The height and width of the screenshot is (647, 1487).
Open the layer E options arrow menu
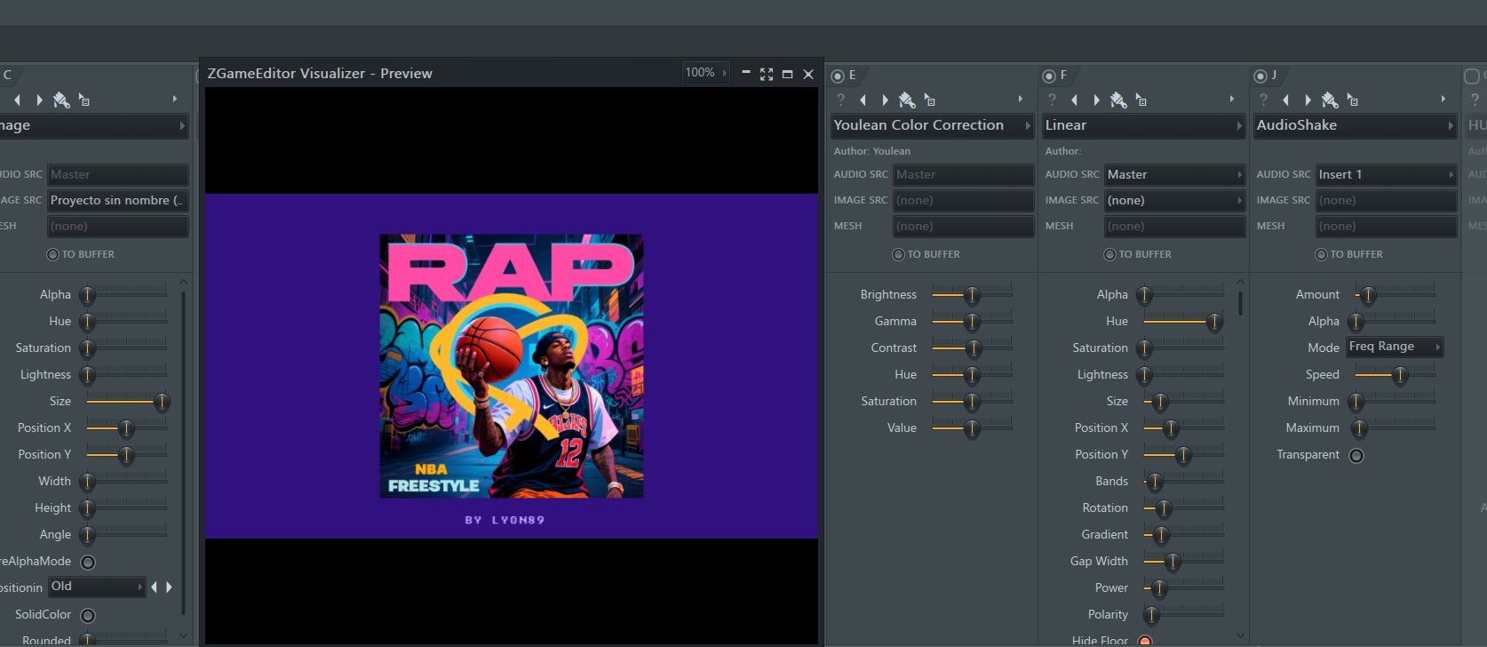point(1021,100)
